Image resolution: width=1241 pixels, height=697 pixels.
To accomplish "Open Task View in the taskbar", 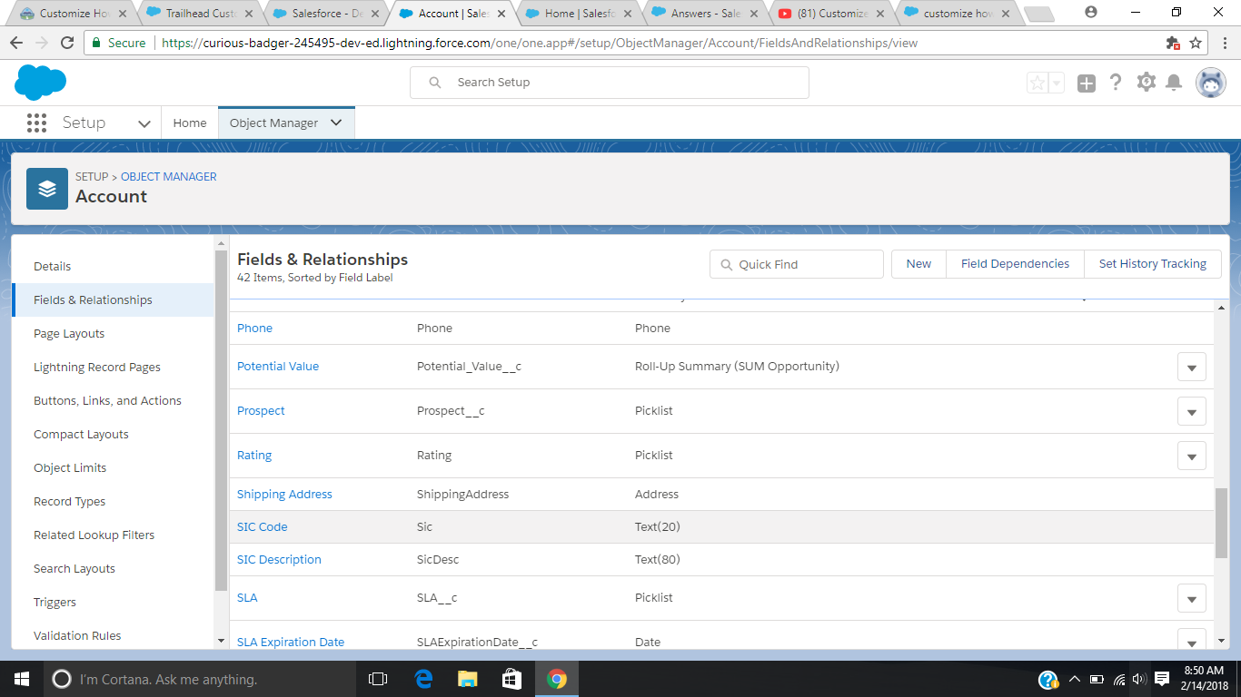I will point(378,679).
